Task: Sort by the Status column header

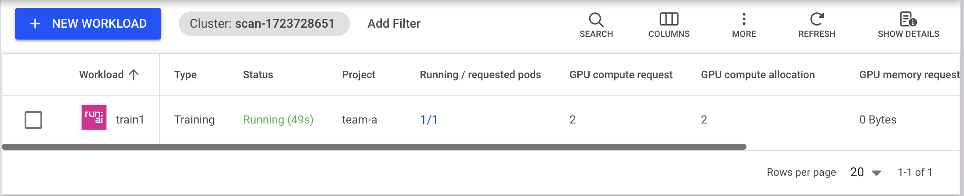Action: coord(258,75)
